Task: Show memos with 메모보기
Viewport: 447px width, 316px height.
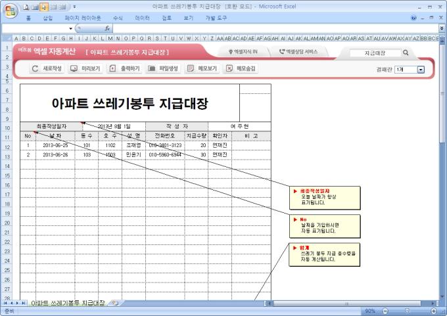Action: coord(191,68)
